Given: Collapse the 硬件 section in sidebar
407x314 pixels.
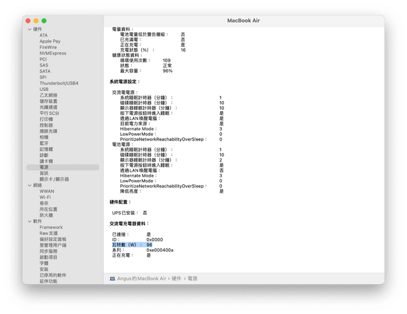Looking at the screenshot, I should tap(30, 29).
